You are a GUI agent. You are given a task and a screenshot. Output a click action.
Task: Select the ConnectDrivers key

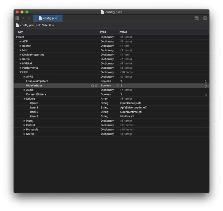[36, 94]
